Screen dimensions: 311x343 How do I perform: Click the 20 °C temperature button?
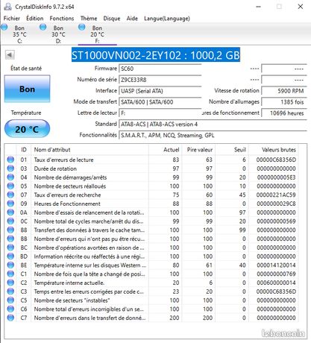(27, 129)
